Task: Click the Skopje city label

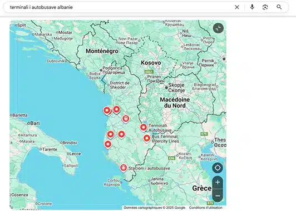Action: 176,88
